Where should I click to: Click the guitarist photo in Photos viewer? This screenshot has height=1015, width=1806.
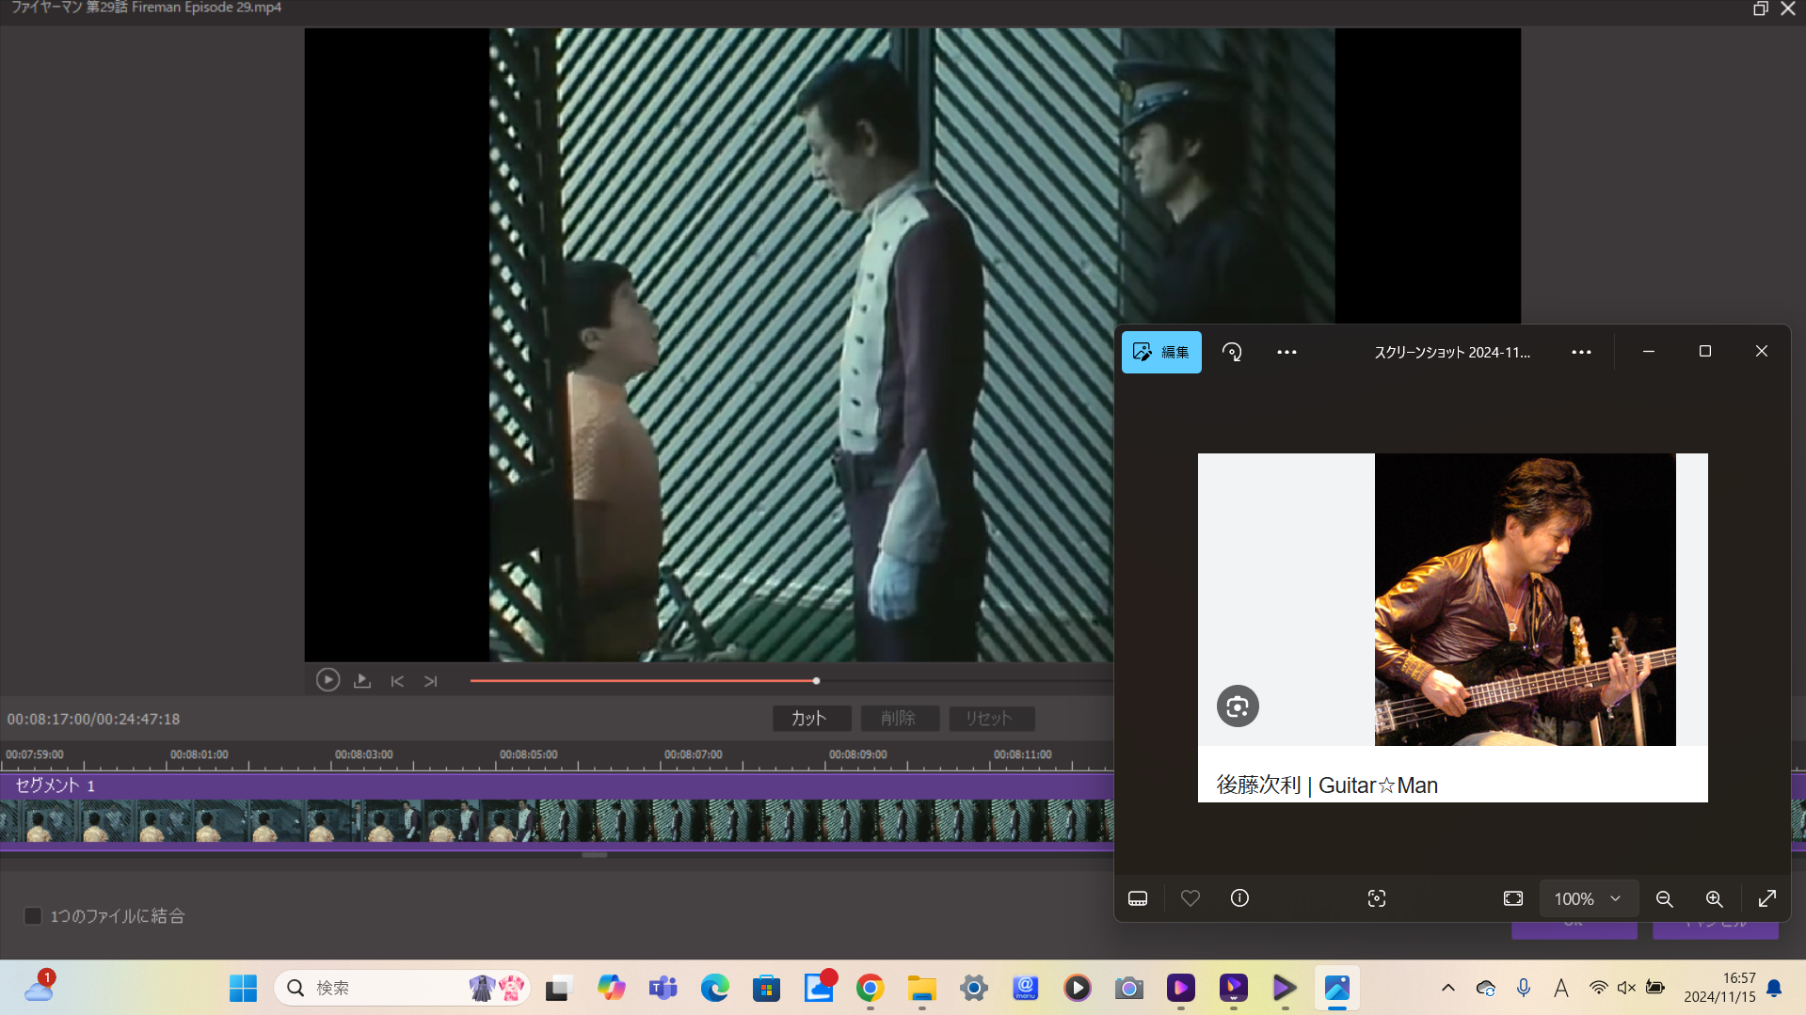click(x=1525, y=600)
